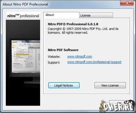Screen dimensions: 136x113
Task: Open the www.nitropdf.com website link
Action: coord(80,56)
